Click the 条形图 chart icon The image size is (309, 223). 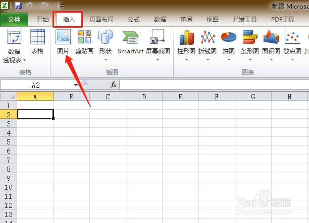(x=250, y=37)
